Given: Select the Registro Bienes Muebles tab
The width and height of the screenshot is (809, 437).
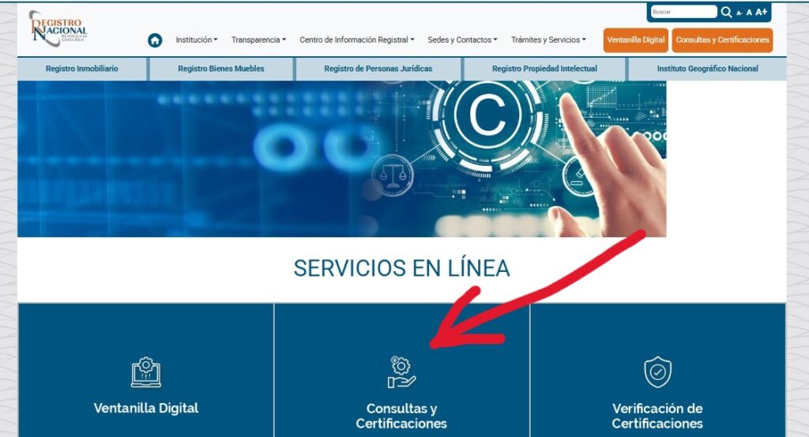Looking at the screenshot, I should coord(221,69).
